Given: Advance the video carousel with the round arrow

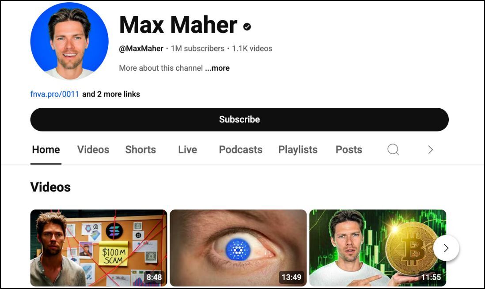Looking at the screenshot, I should point(446,248).
